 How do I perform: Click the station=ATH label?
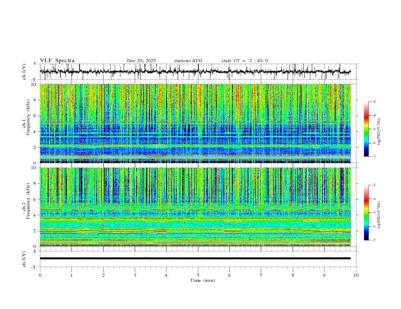click(187, 61)
